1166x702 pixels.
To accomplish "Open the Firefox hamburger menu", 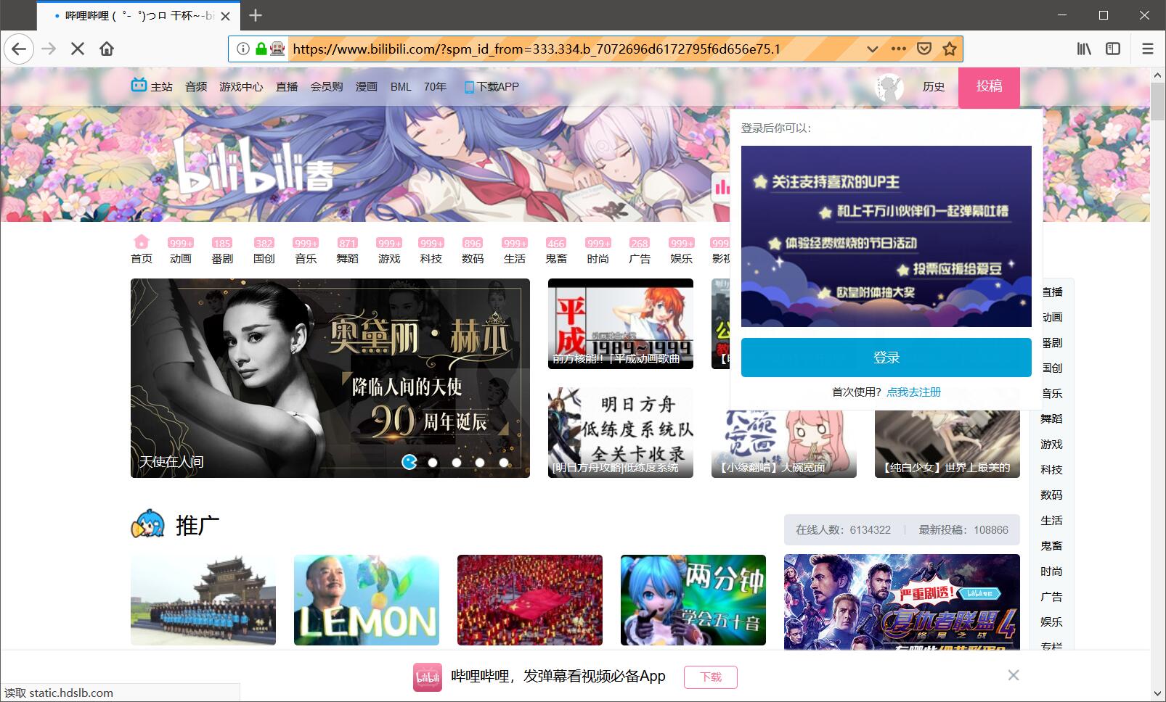I will click(x=1148, y=49).
